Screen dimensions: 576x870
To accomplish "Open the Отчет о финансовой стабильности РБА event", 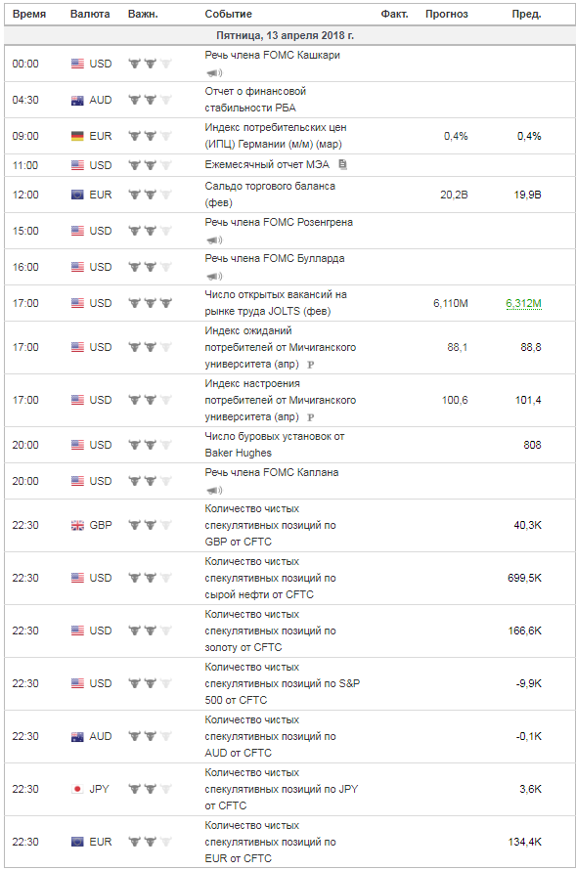I will point(255,100).
